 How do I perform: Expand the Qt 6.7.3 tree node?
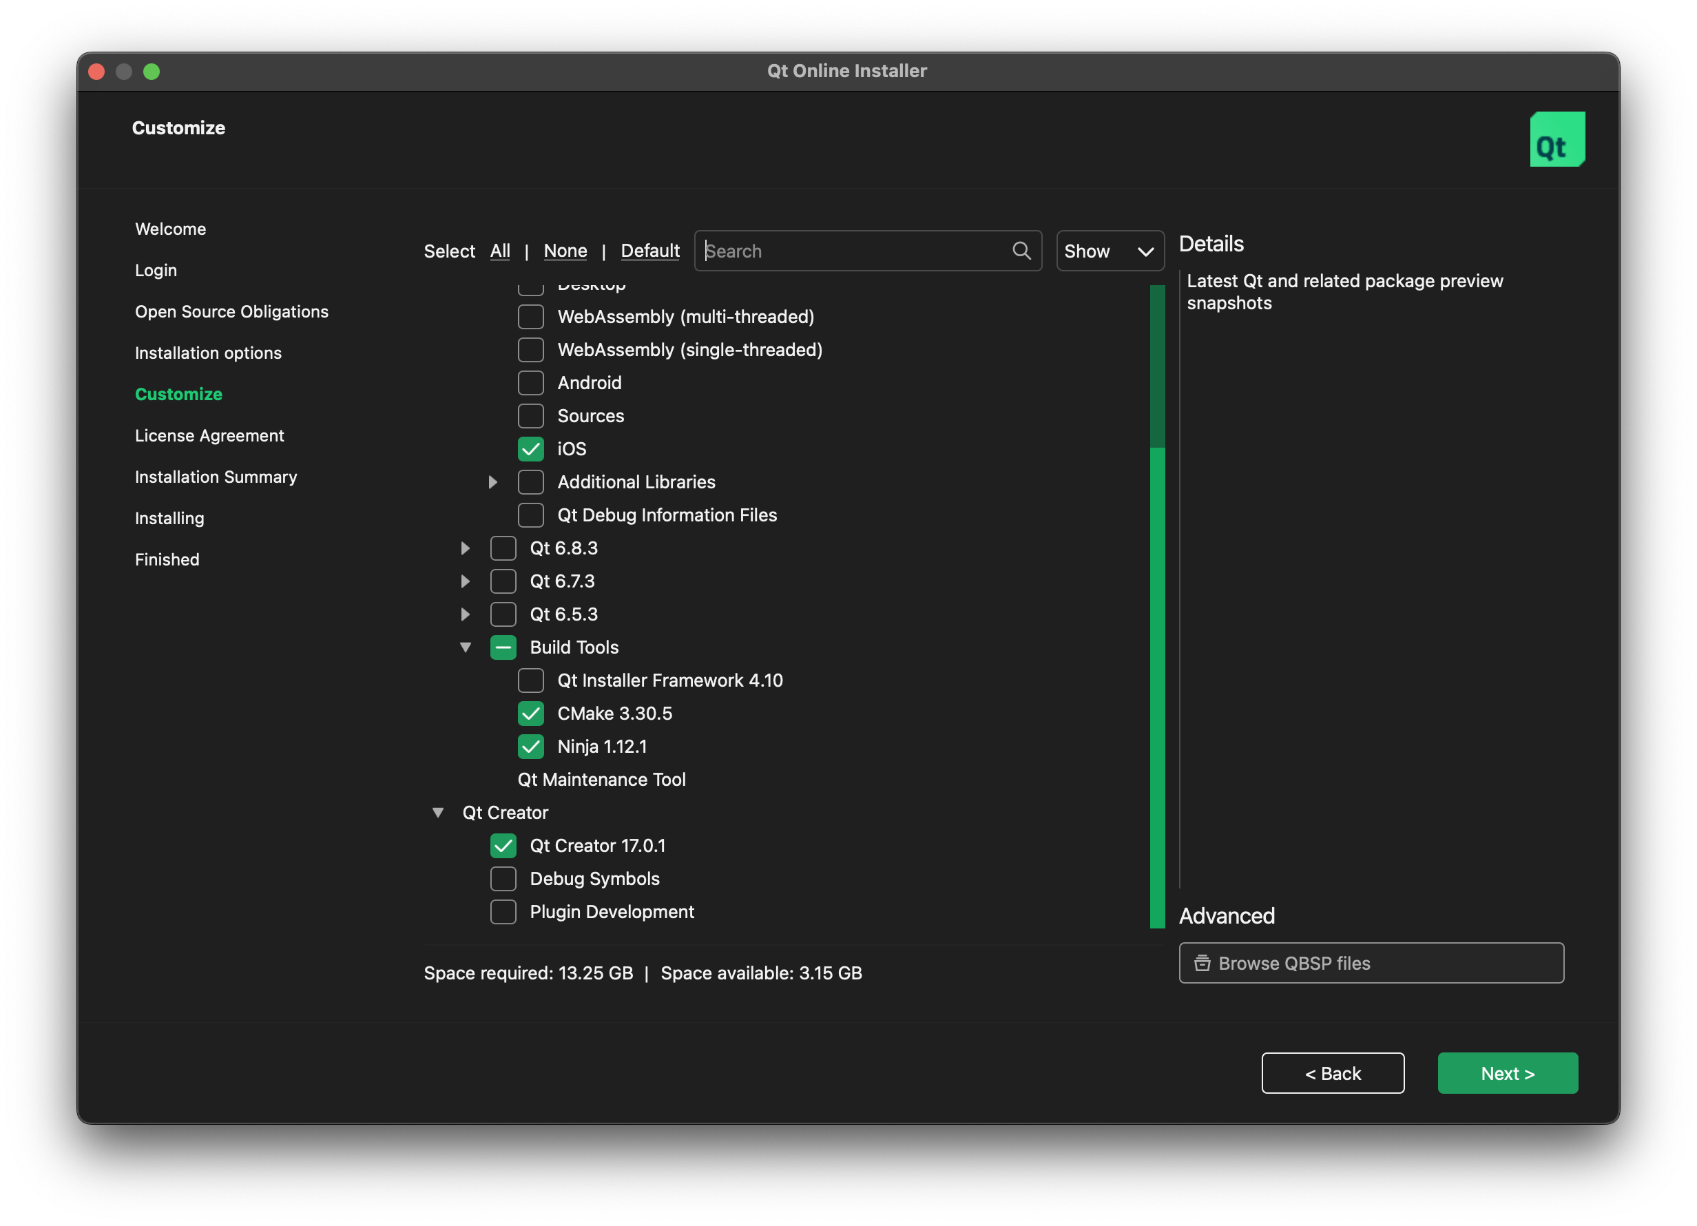465,581
